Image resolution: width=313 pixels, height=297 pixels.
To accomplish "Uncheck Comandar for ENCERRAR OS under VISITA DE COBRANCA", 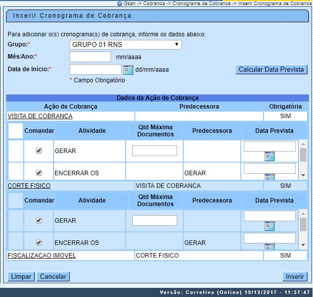I will 39,173.
